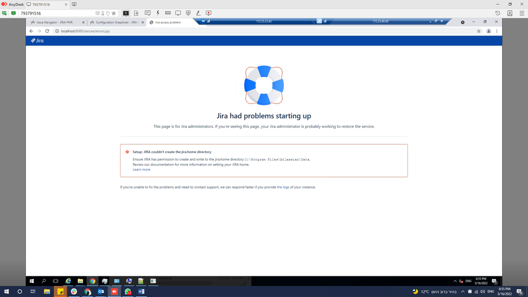Image resolution: width=528 pixels, height=297 pixels.
Task: Open Slack on local taskbar
Action: (74, 292)
